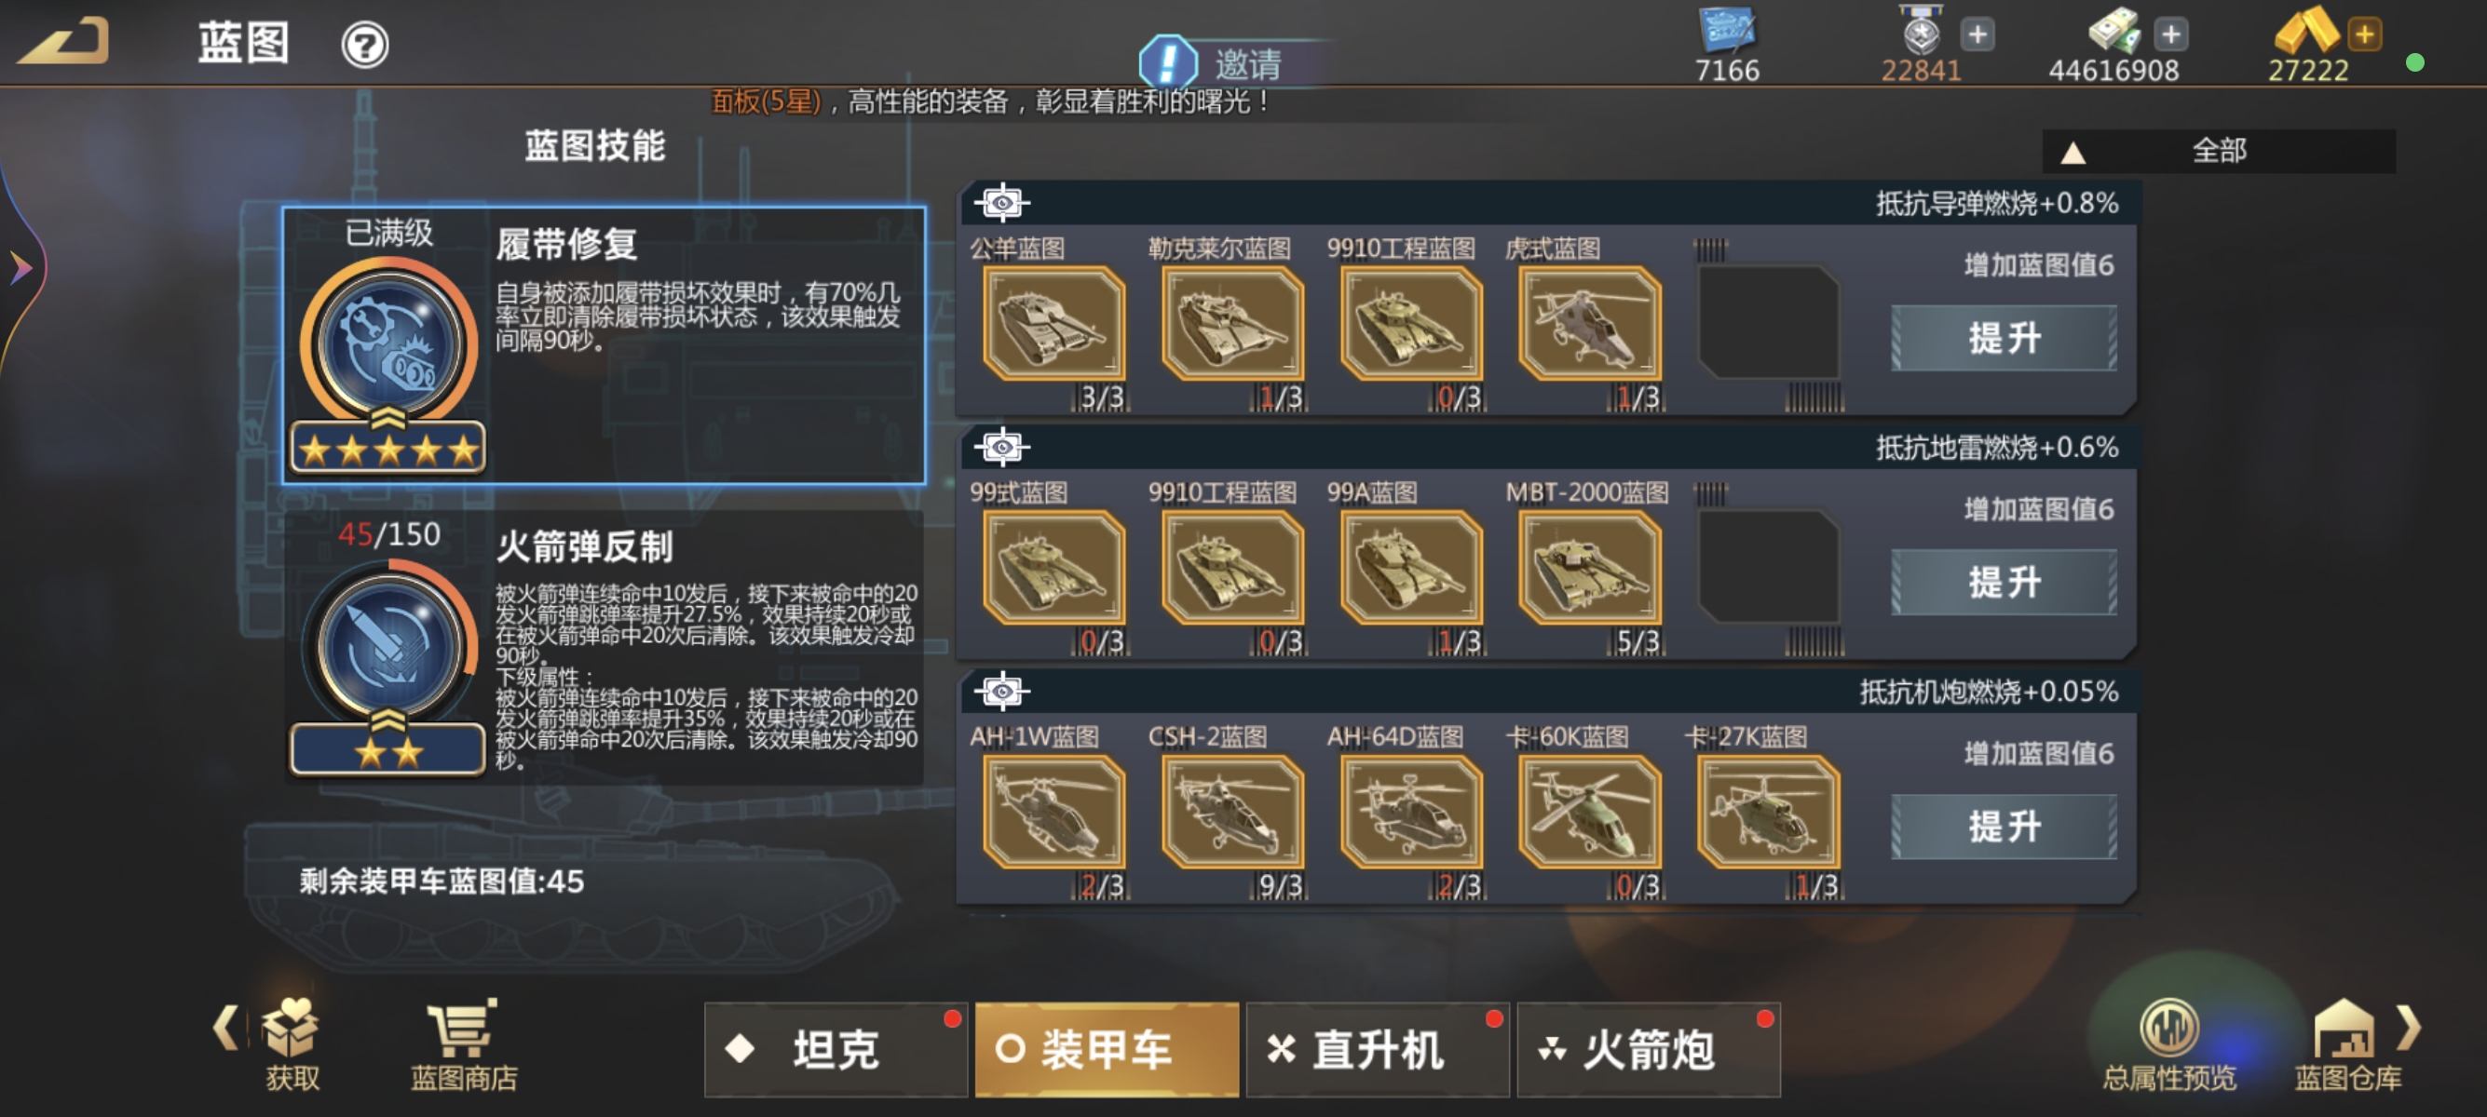The image size is (2487, 1117).
Task: Select the 履带修复 skill icon
Action: click(389, 345)
